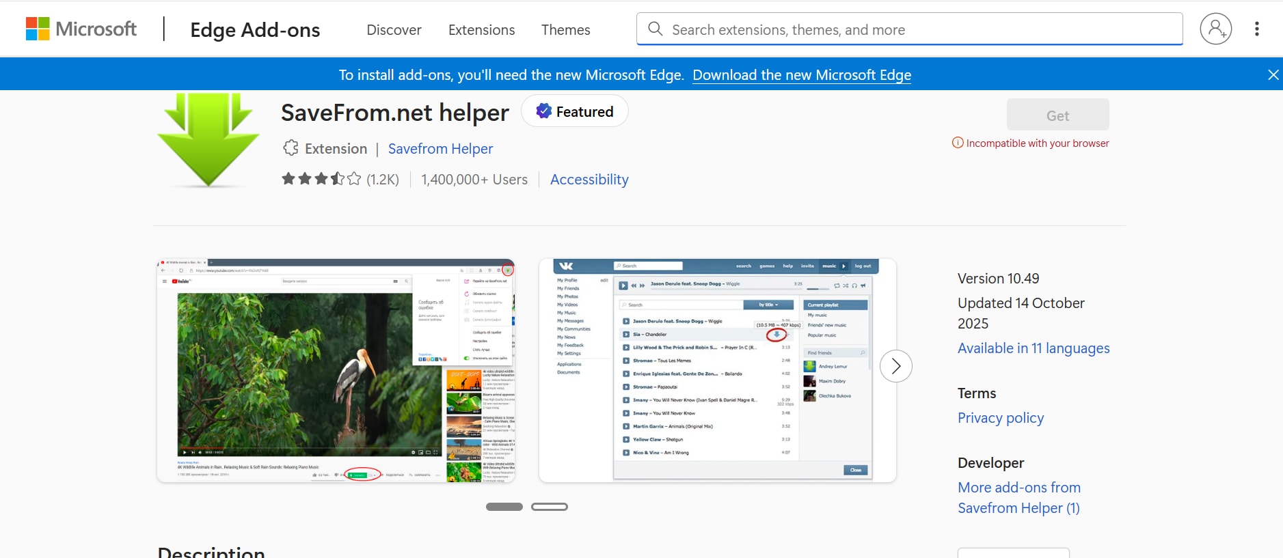Click the 1,400,000+ Users text

474,180
